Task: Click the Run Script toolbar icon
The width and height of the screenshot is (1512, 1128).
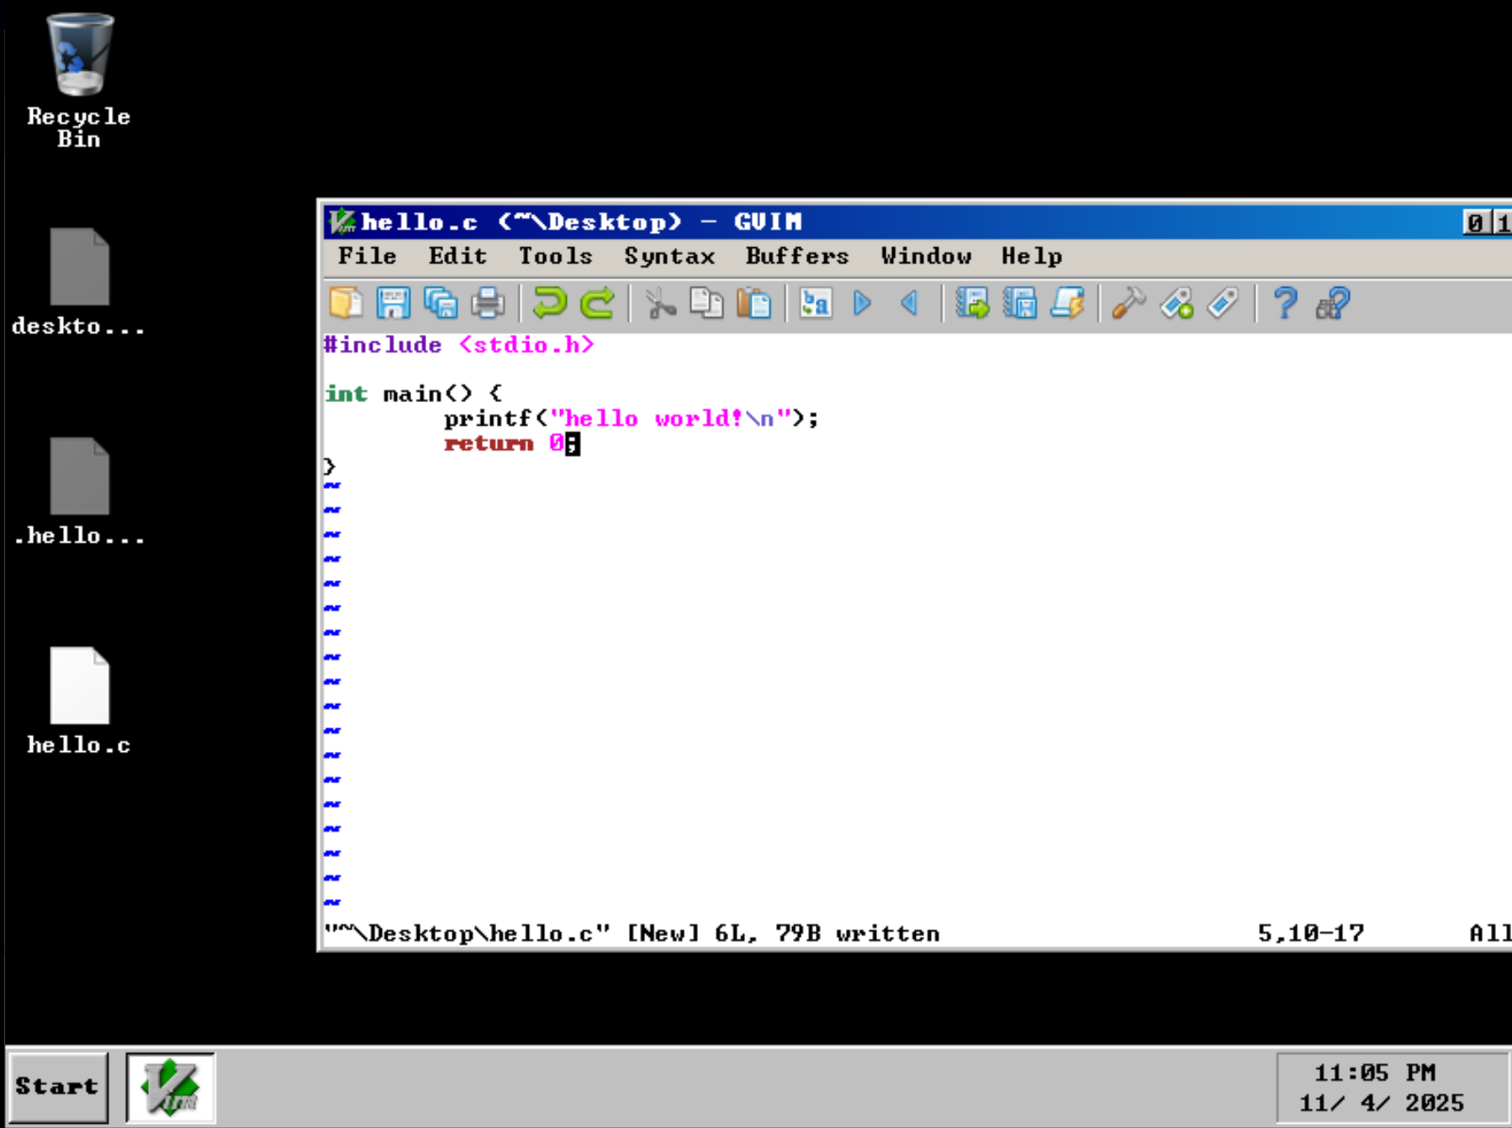Action: [1067, 304]
